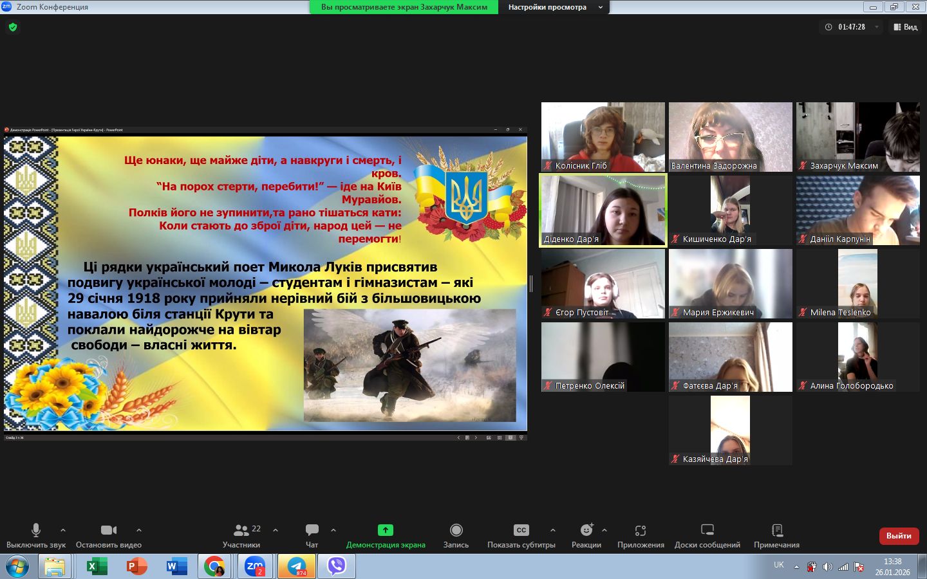Image resolution: width=927 pixels, height=579 pixels.
Task: Click the green encryption shield icon
Action: pos(13,27)
